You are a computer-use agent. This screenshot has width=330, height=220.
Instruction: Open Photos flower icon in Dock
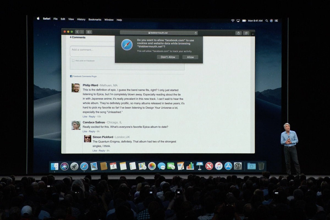coord(152,166)
